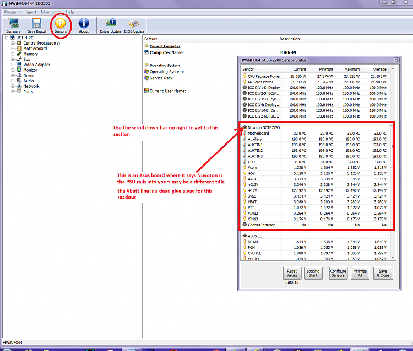Select the IA Cores Power row label
This screenshot has height=351, width=413.
(x=260, y=82)
